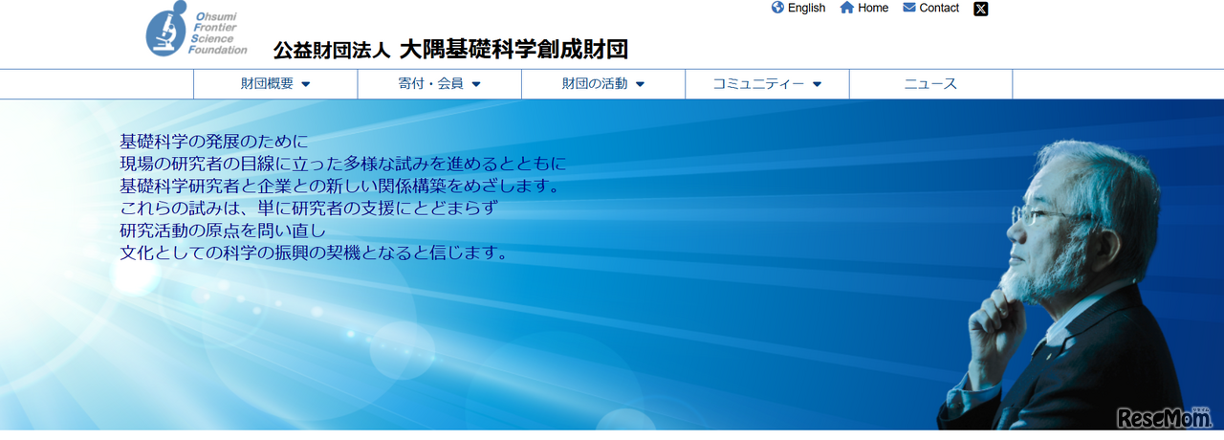The image size is (1224, 440).
Task: Open the 財団の活動 menu
Action: point(603,84)
